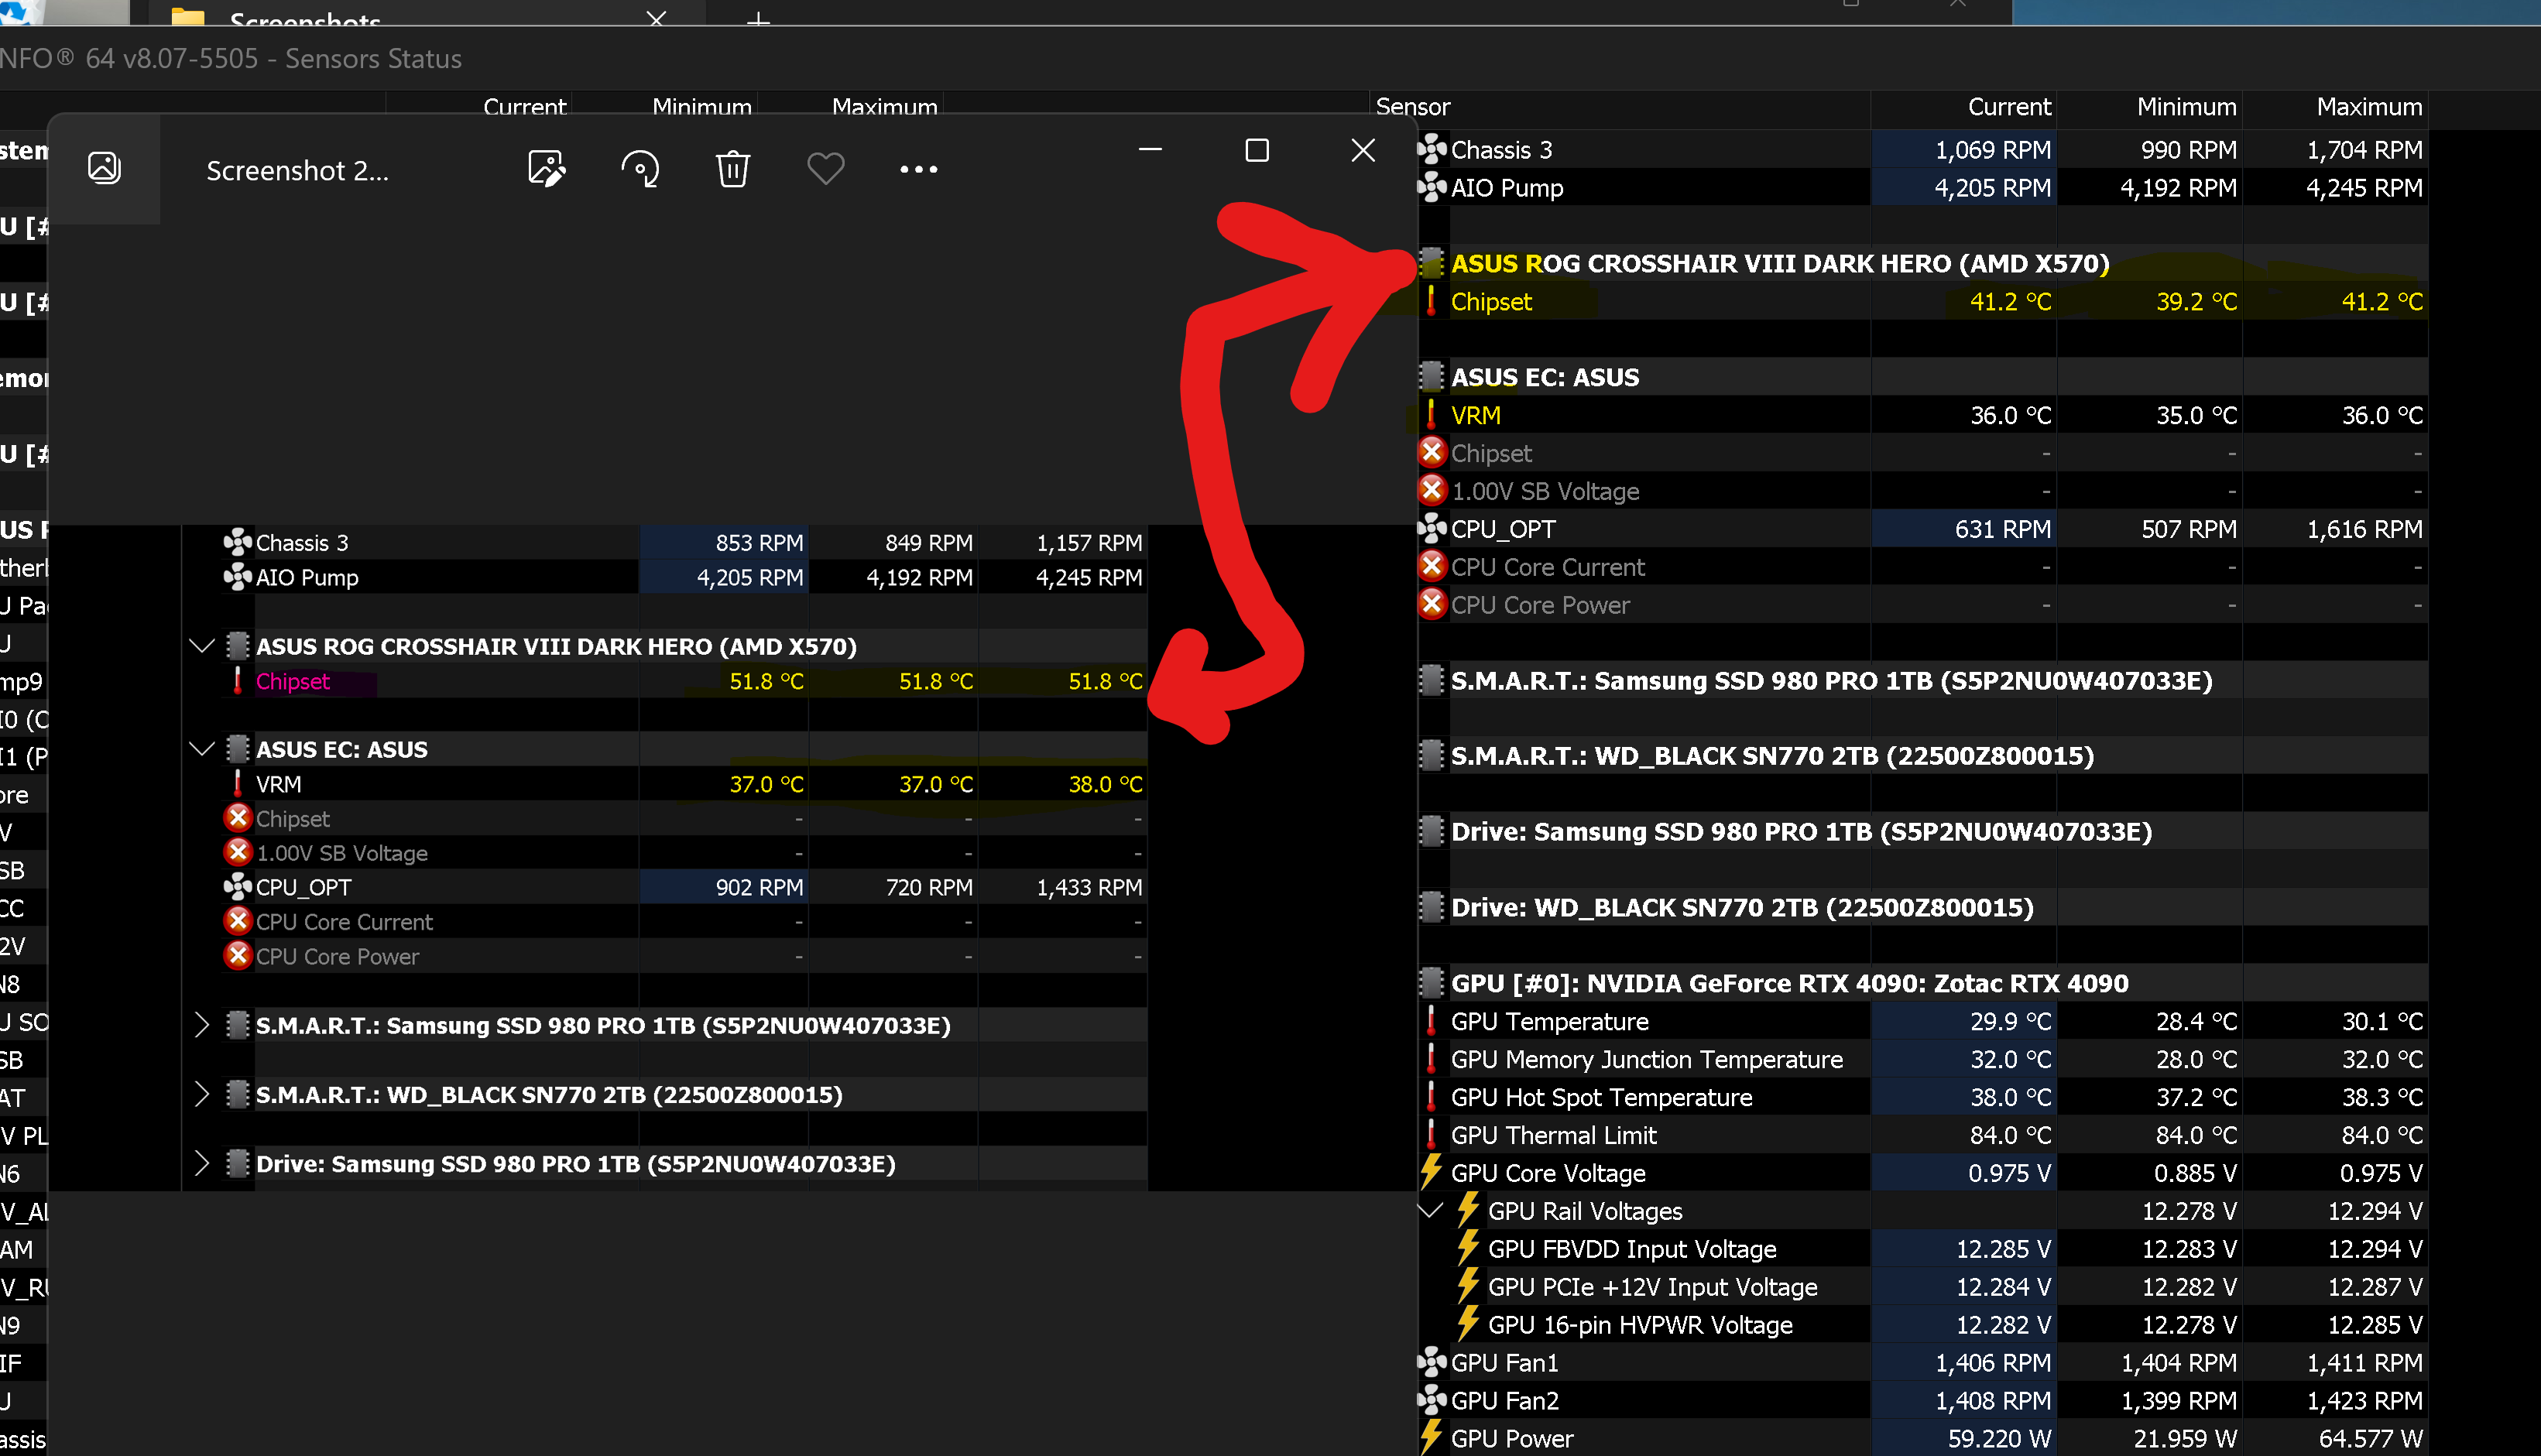
Task: Click the 41.2 °C current Chipset value in HWiNFO
Action: click(x=2010, y=301)
